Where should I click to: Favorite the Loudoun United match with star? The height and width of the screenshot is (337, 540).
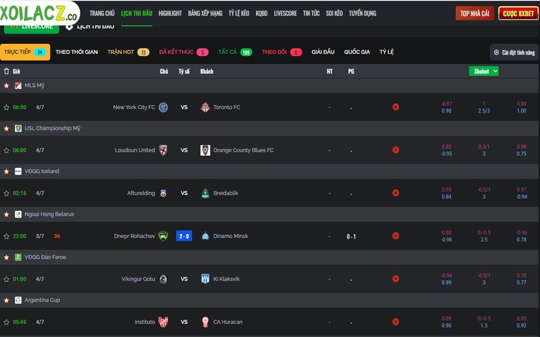(6, 150)
